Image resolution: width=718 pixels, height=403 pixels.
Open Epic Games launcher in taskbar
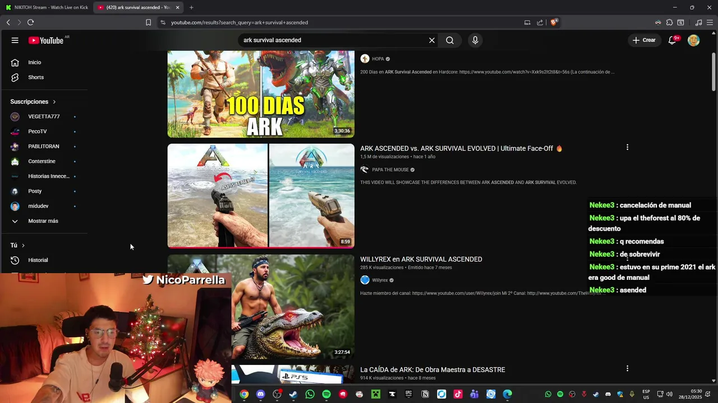pos(408,394)
